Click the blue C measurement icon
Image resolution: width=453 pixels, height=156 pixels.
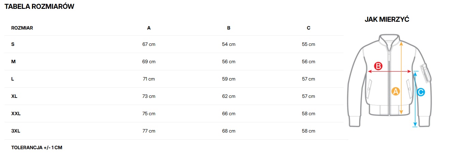tap(421, 92)
